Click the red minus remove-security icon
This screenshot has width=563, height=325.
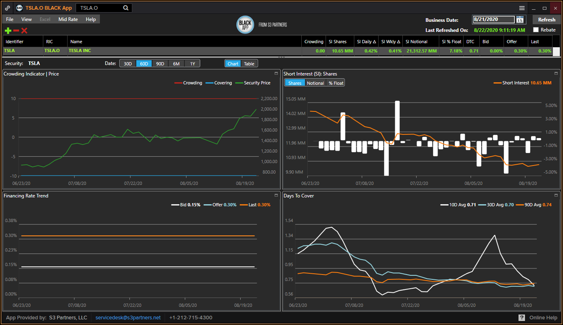[16, 31]
